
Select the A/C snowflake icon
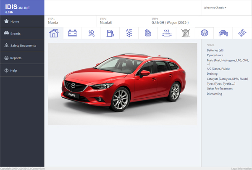click(129, 33)
